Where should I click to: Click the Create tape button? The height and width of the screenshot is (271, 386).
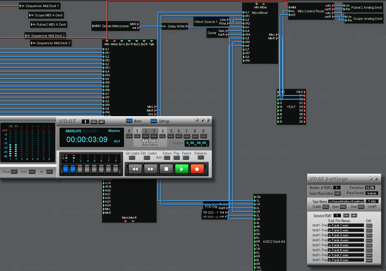(326, 207)
